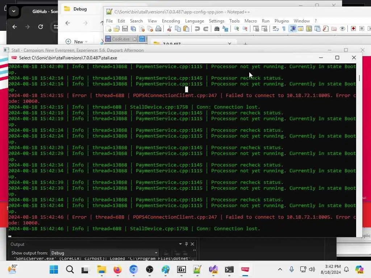
Task: Click the Paste clipboard icon in Notepad++
Action: click(186, 29)
